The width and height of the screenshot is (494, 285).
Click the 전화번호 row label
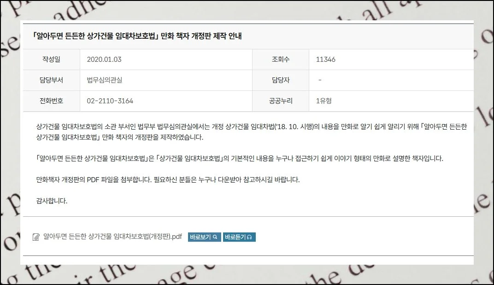[x=52, y=101]
